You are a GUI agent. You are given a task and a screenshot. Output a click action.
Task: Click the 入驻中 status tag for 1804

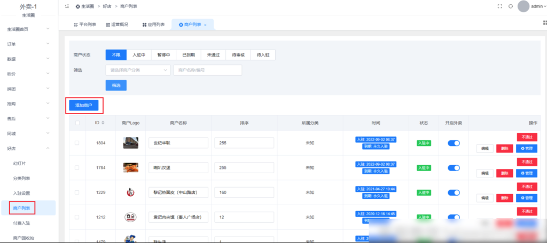click(x=424, y=143)
